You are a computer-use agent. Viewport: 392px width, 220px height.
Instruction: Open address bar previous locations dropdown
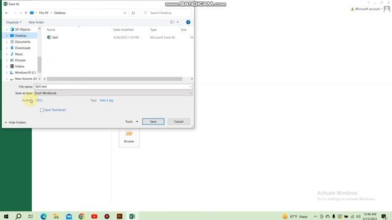[124, 13]
